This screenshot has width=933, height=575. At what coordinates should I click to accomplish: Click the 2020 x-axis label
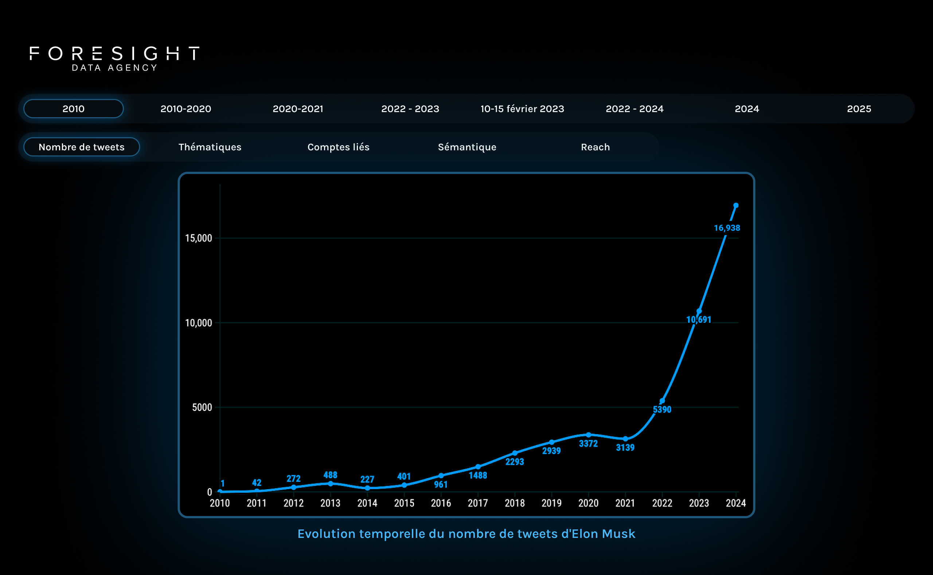588,503
